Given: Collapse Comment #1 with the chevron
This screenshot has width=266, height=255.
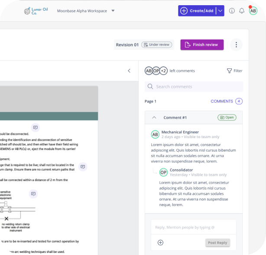Looking at the screenshot, I should (x=154, y=117).
